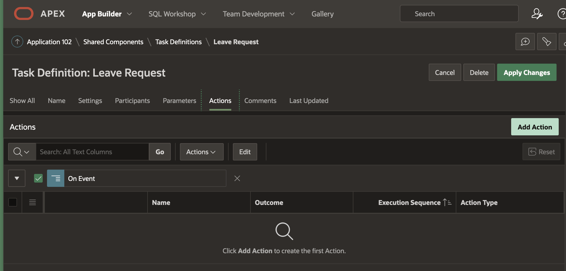Click the Apply Changes button
The height and width of the screenshot is (271, 566).
pyautogui.click(x=527, y=73)
